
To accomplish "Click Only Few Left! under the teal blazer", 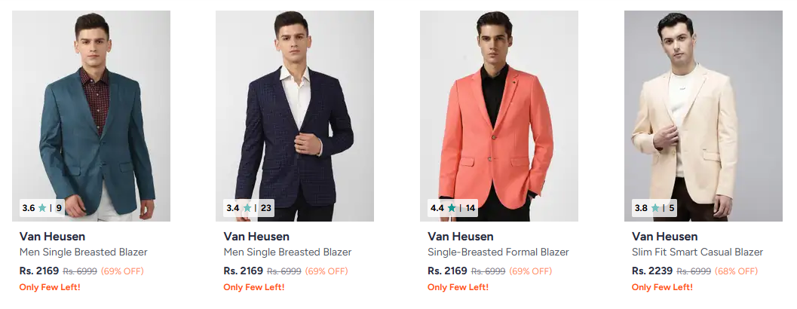I will [x=50, y=287].
